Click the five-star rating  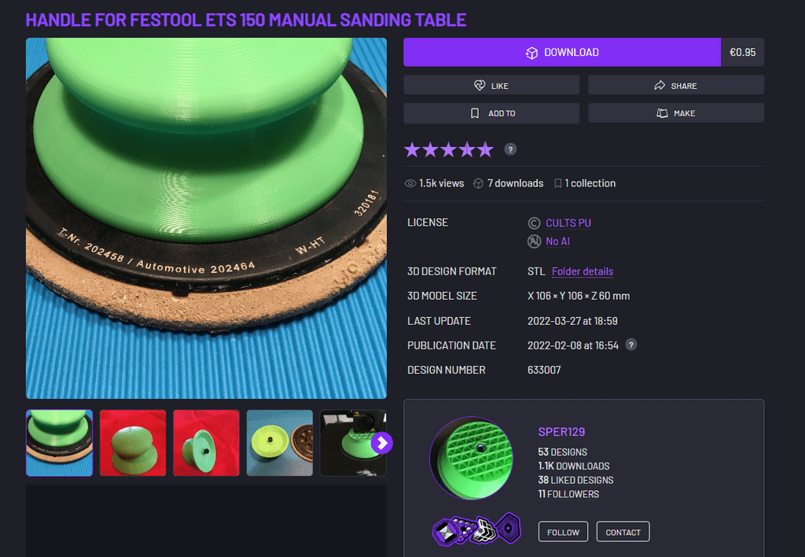tap(449, 149)
